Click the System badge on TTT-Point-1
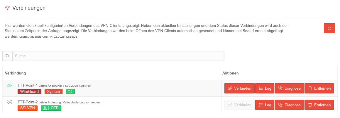The image size is (340, 118). point(53,91)
